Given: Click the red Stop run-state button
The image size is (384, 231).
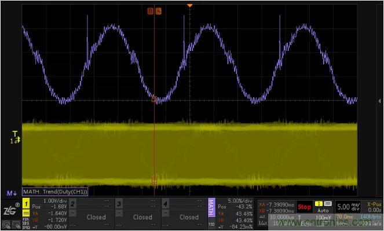Looking at the screenshot, I should (305, 207).
